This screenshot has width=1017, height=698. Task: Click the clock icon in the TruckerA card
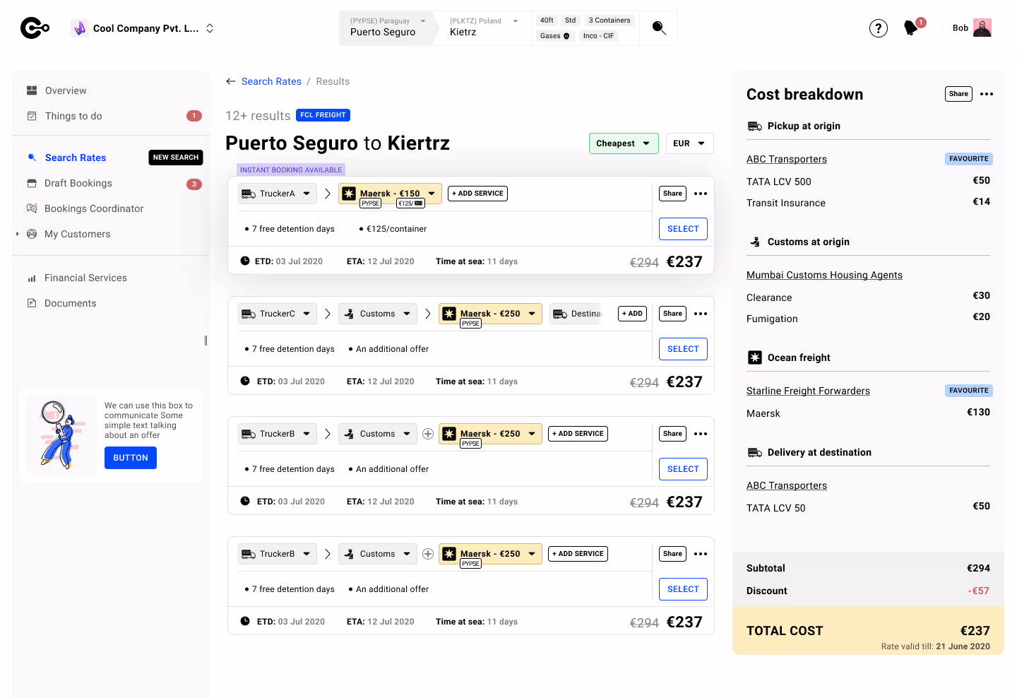245,261
